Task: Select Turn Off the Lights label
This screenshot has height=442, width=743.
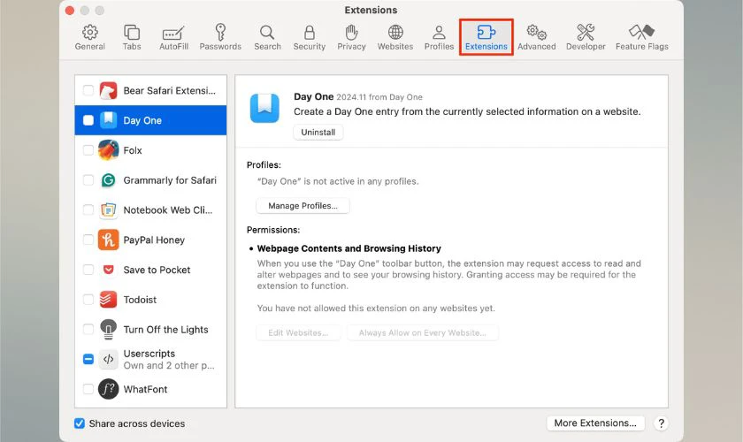Action: (x=166, y=329)
